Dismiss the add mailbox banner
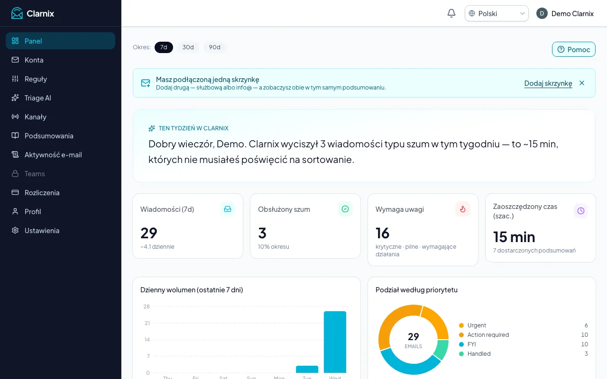Screen dimensions: 607x379 point(582,83)
